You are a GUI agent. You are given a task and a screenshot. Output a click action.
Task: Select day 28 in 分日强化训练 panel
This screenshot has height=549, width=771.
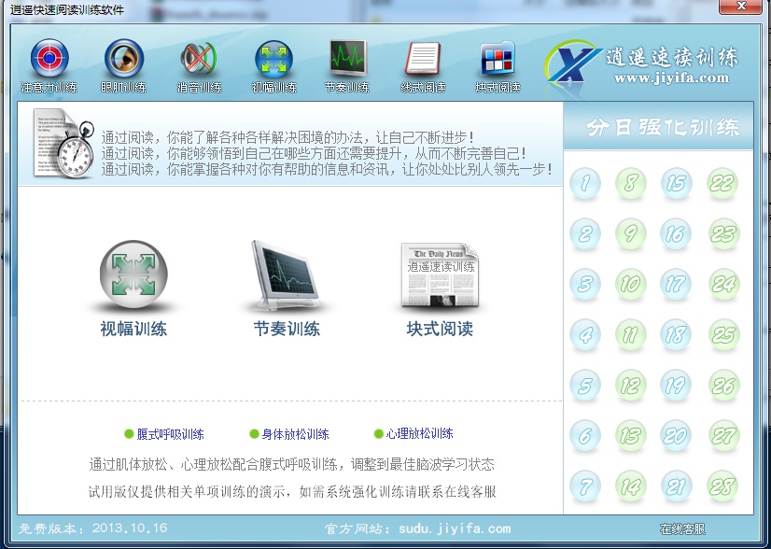[722, 486]
